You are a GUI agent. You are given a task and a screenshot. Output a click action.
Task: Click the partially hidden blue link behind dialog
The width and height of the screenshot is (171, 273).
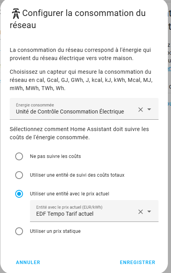(x=169, y=68)
